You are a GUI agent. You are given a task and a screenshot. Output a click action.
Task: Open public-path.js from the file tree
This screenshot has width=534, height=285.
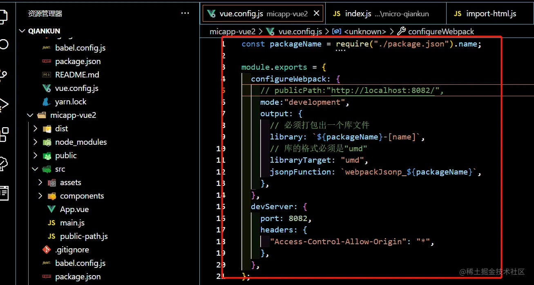point(84,236)
